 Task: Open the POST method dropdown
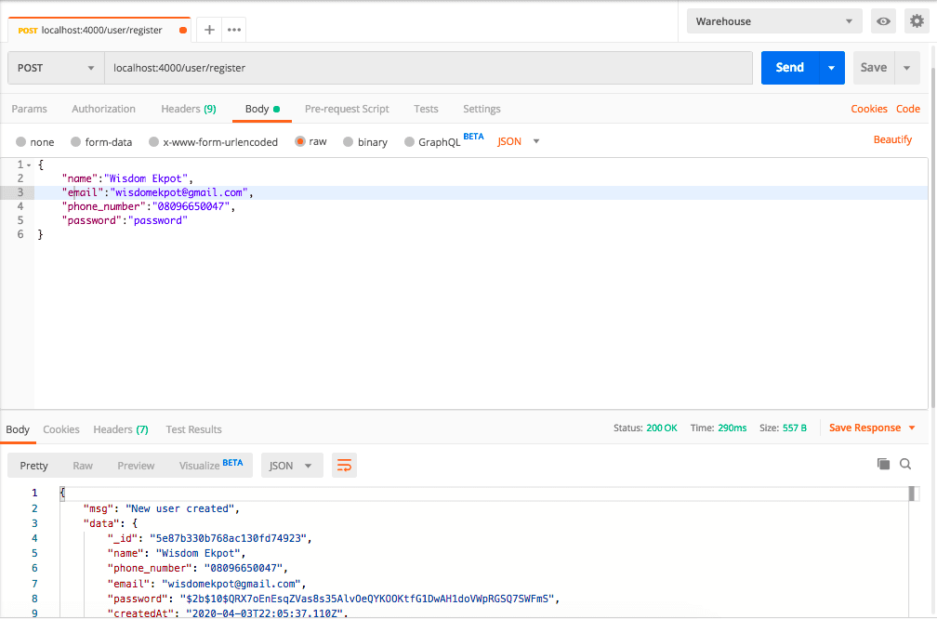tap(56, 68)
